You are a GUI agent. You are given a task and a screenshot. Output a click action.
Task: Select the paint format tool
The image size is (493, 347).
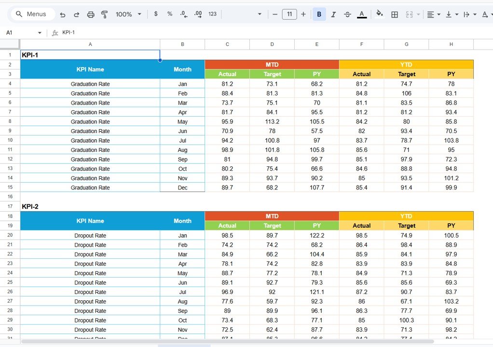[105, 14]
